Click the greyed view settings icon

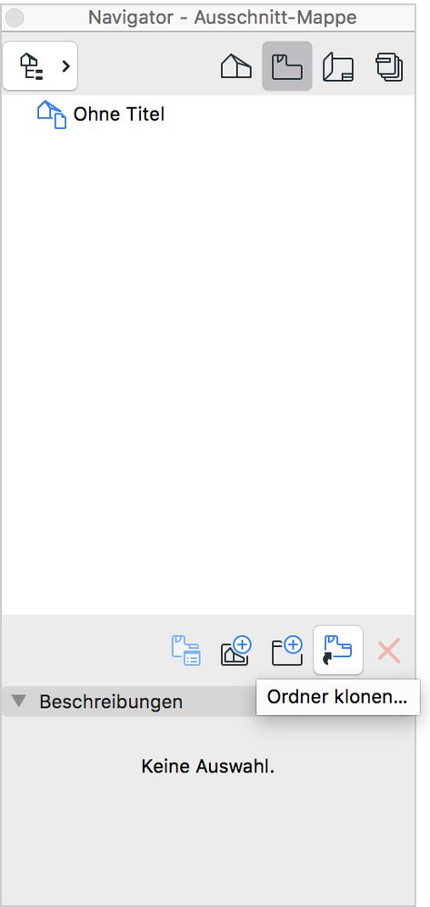coord(185,650)
